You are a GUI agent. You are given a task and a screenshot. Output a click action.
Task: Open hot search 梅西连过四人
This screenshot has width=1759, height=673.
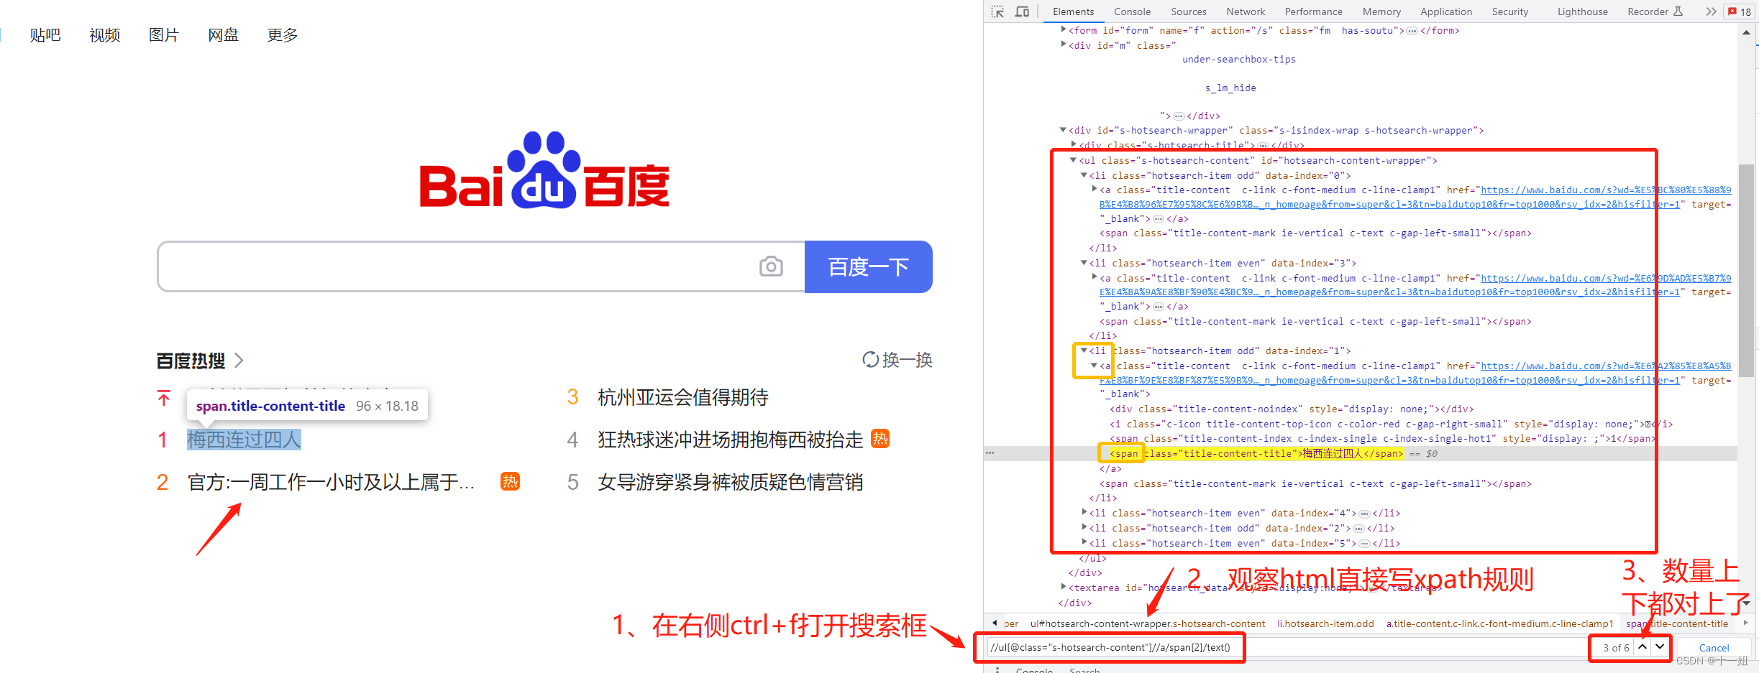(244, 439)
